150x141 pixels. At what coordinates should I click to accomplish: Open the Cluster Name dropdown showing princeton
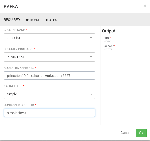tap(50, 38)
